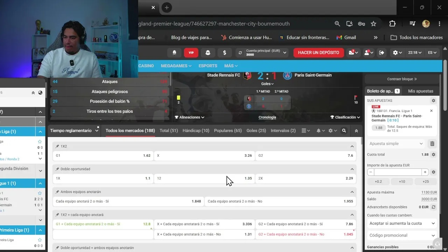
Task: Select the G1 odds 1.62 bet
Action: pyautogui.click(x=103, y=155)
